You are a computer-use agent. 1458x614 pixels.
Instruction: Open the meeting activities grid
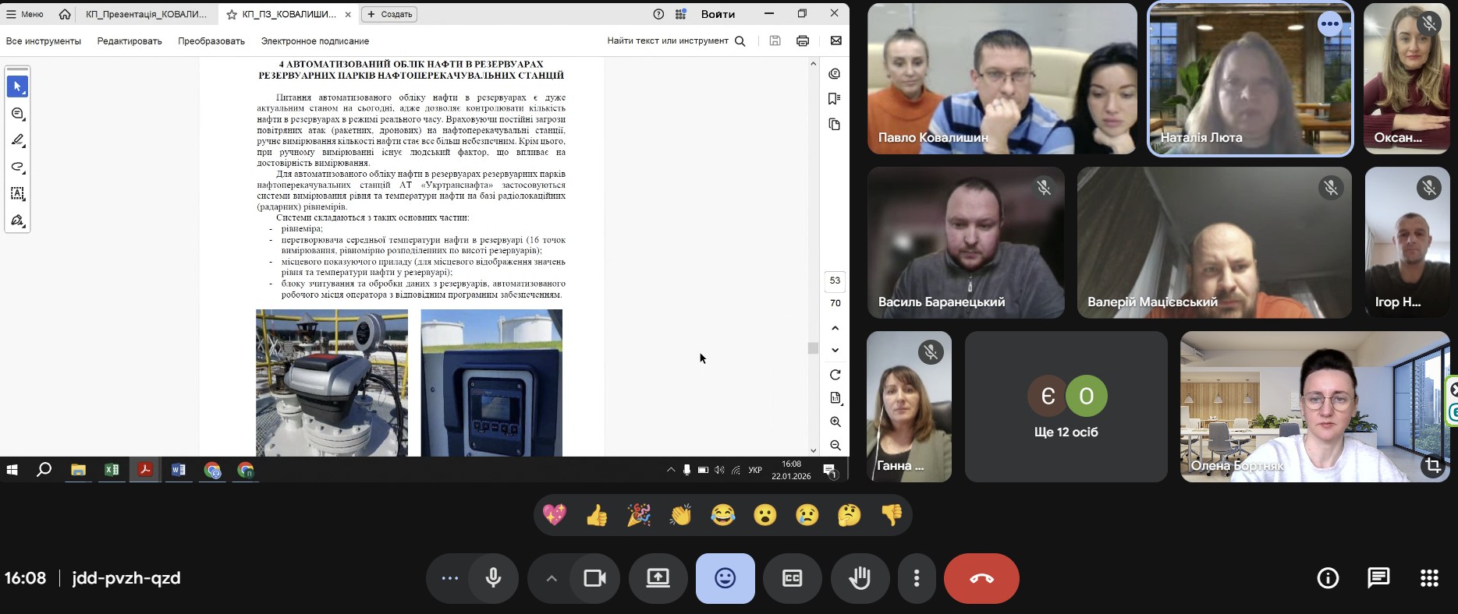pos(1429,578)
